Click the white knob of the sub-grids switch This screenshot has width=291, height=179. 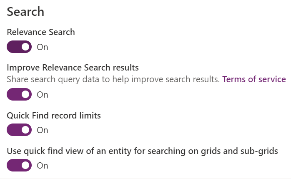pos(26,166)
